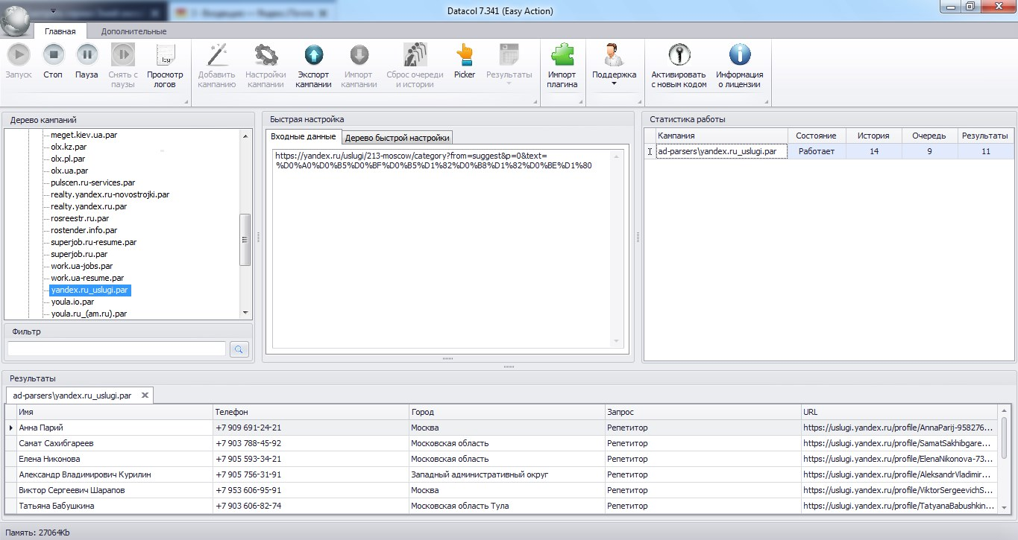Click scroll-down arrow of campaign tree
This screenshot has width=1018, height=540.
click(245, 313)
